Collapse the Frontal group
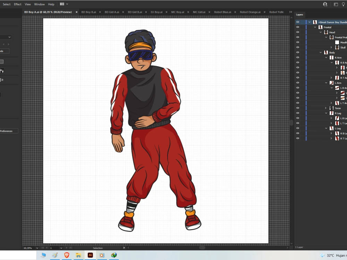 pos(315,27)
